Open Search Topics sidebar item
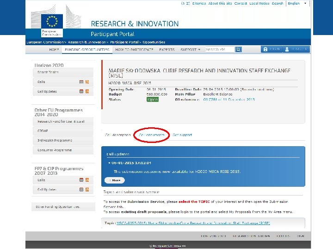This screenshot has width=333, height=249. 63,72
